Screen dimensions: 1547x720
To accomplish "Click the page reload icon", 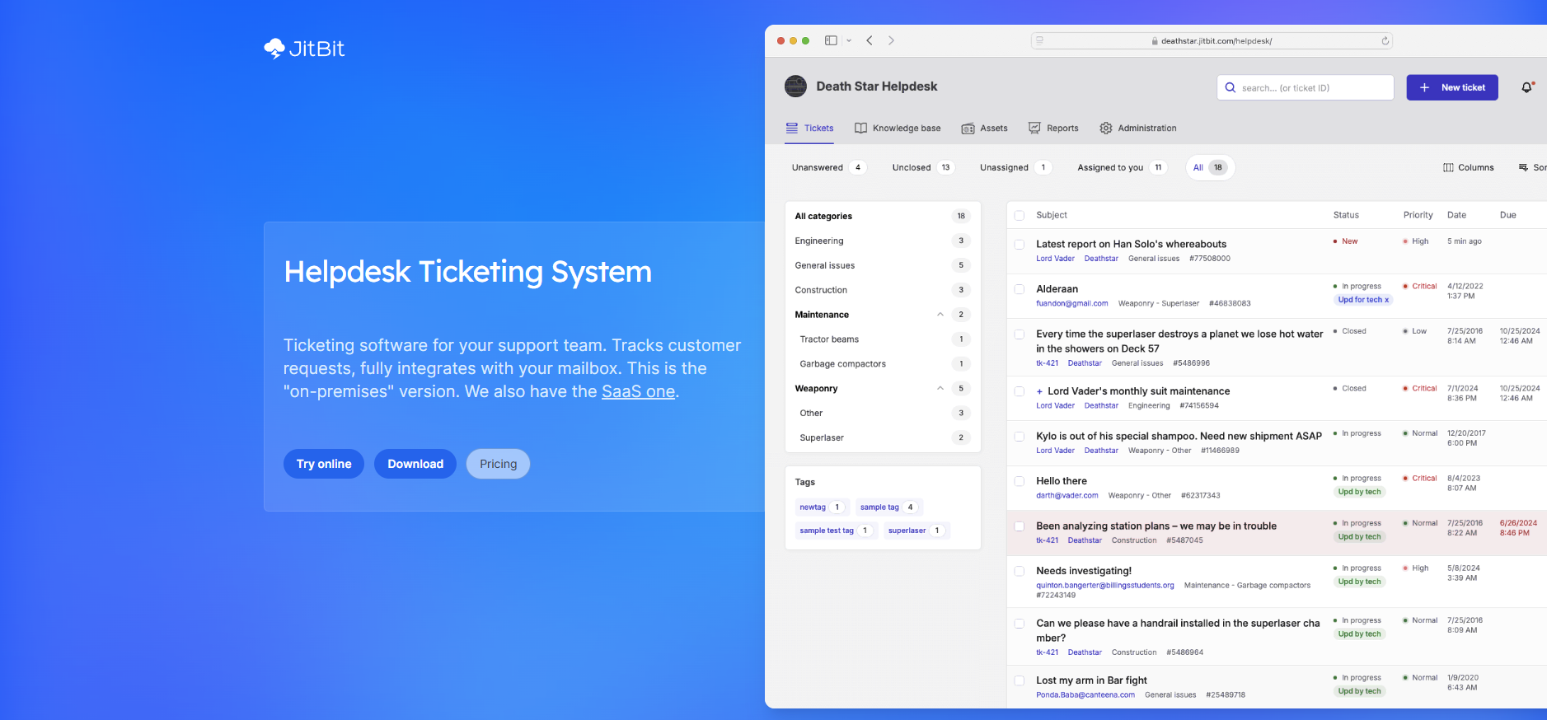I will pyautogui.click(x=1385, y=41).
